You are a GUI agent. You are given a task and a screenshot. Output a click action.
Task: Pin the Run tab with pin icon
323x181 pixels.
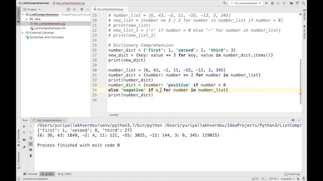[x=24, y=147]
